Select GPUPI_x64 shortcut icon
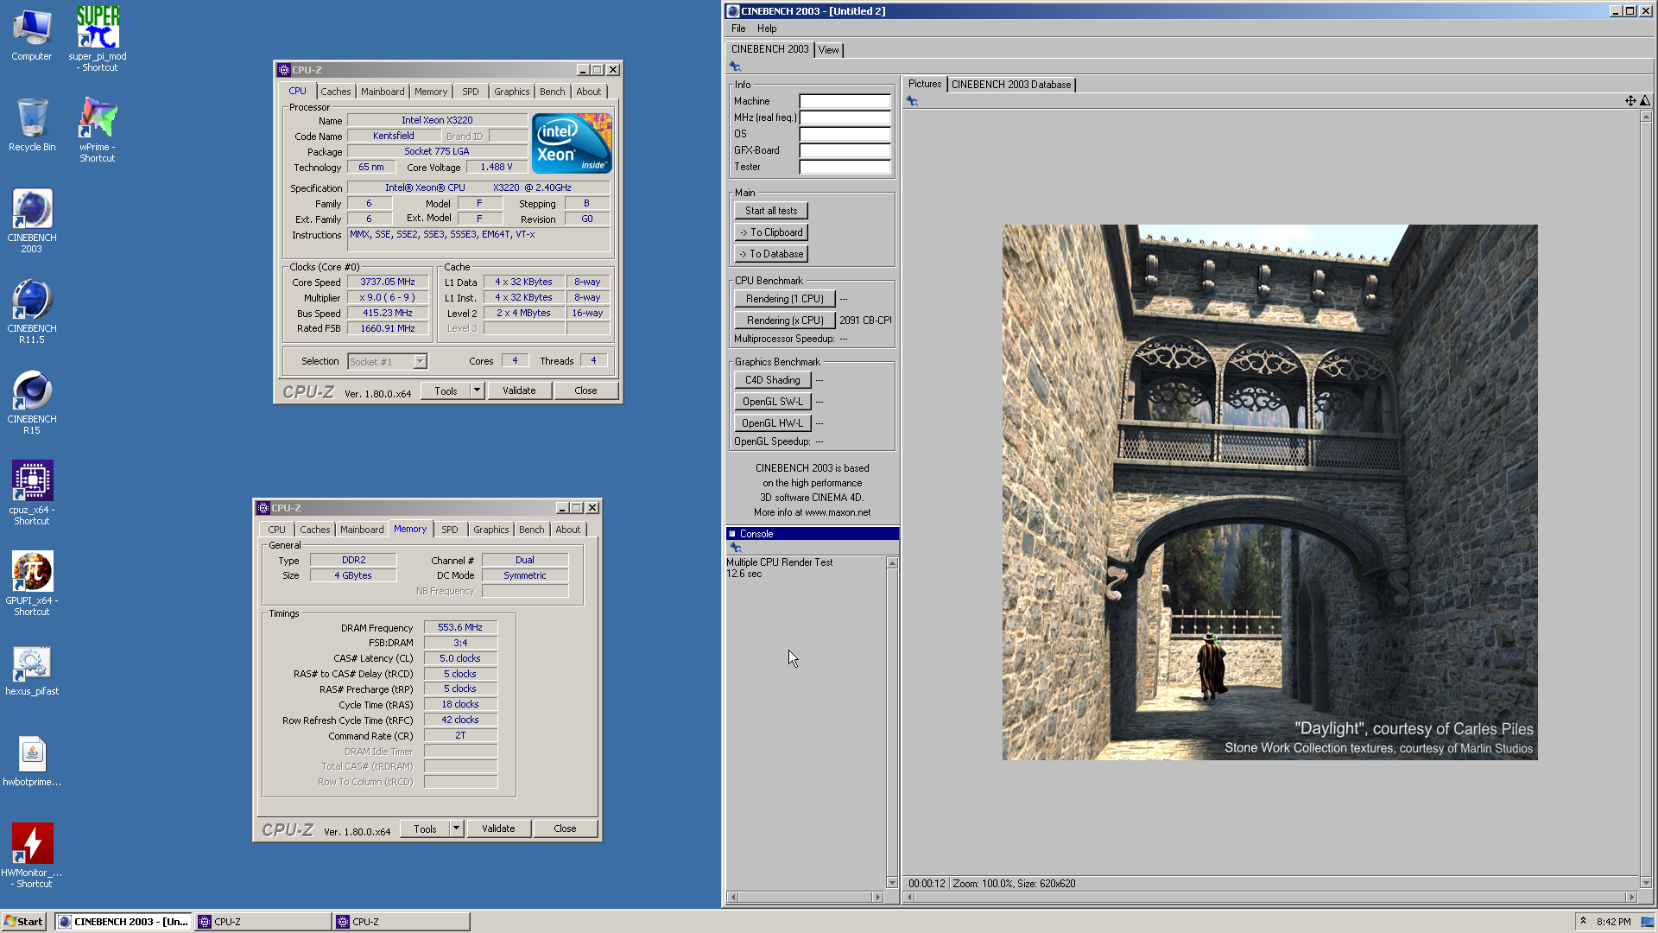Screen dimensions: 1658x933 tap(32, 584)
